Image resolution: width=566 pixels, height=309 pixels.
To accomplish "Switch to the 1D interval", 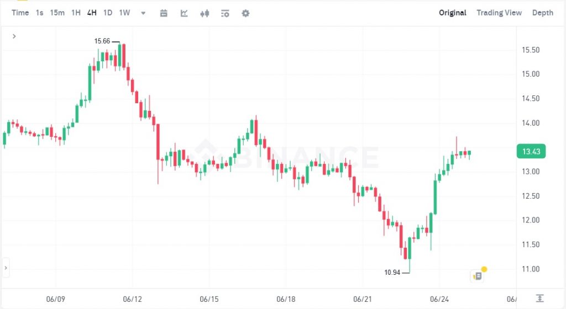I will click(108, 13).
